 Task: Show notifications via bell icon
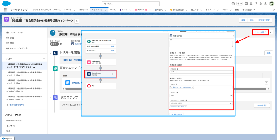(x=265, y=3)
